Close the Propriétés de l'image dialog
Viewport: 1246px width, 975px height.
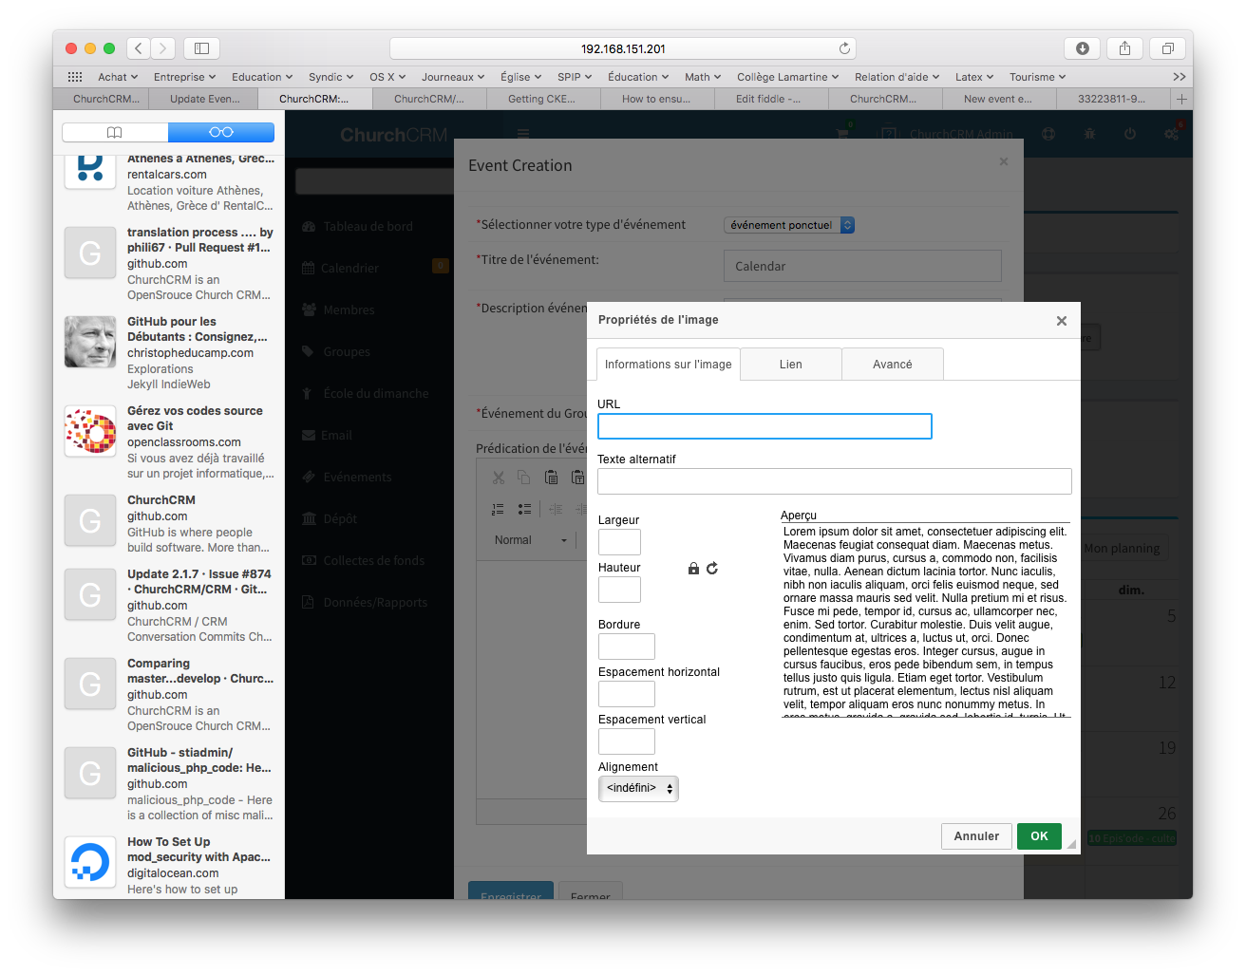1062,321
